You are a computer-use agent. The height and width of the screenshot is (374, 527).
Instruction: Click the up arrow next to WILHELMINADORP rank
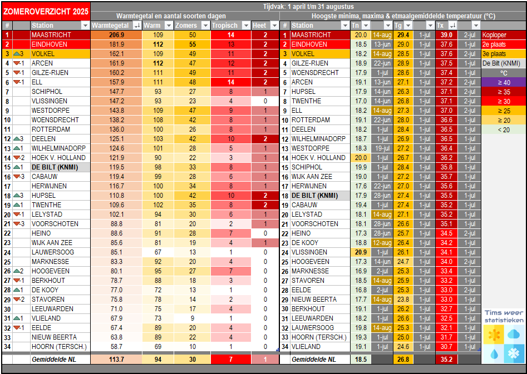pyautogui.click(x=17, y=148)
